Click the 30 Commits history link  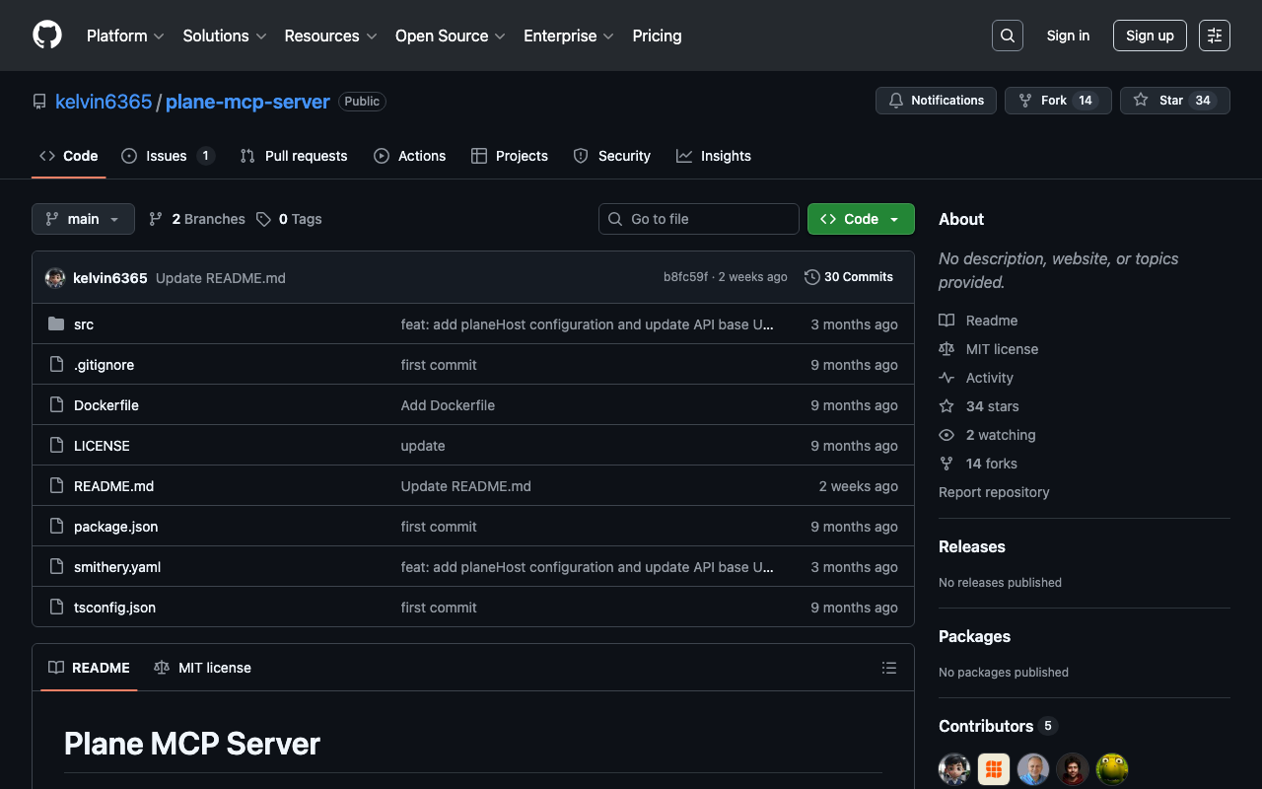click(849, 277)
